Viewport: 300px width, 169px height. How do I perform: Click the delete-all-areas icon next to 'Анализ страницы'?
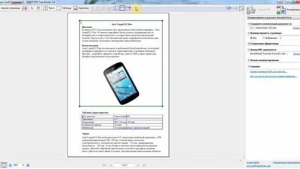point(25,8)
